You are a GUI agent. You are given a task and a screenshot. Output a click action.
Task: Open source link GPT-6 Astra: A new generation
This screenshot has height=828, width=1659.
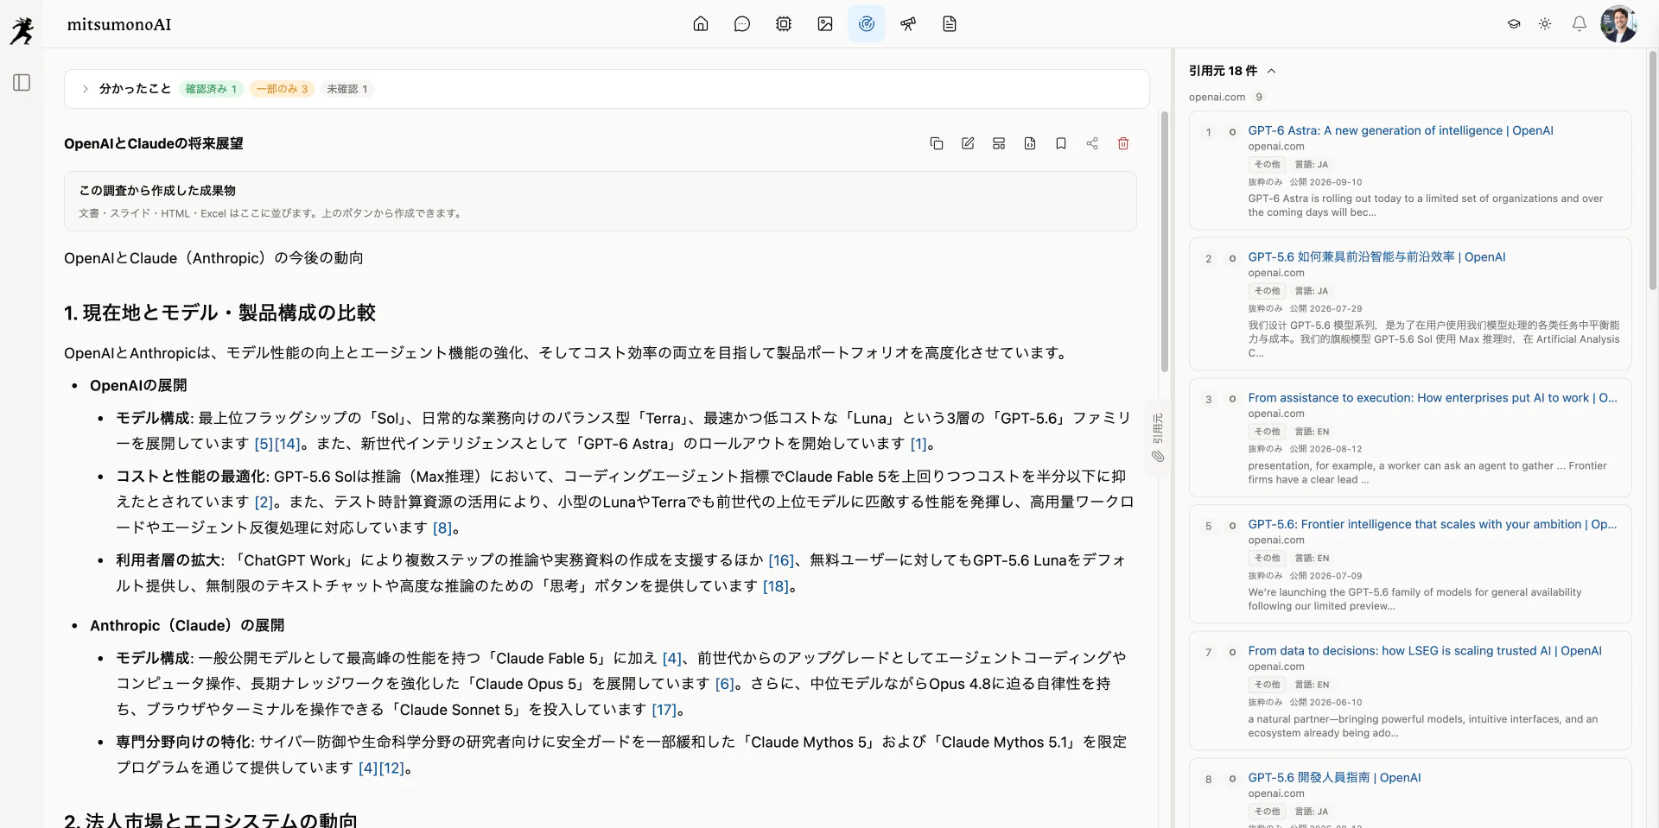[1400, 130]
